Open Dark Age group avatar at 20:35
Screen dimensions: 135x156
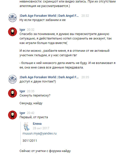[x=13, y=79]
